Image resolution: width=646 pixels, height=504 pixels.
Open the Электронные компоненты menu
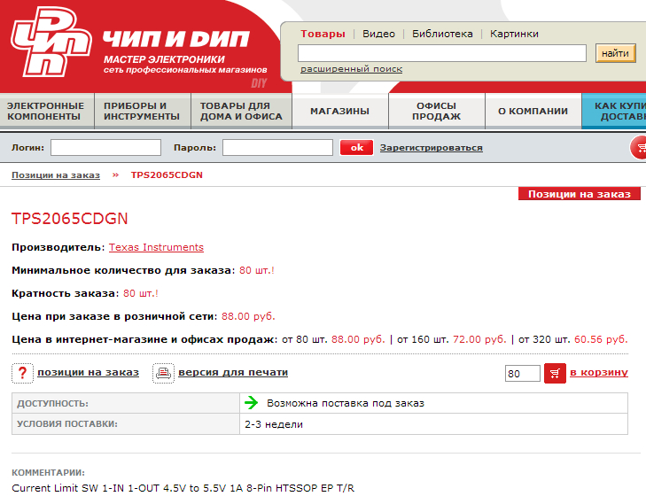coord(46,112)
